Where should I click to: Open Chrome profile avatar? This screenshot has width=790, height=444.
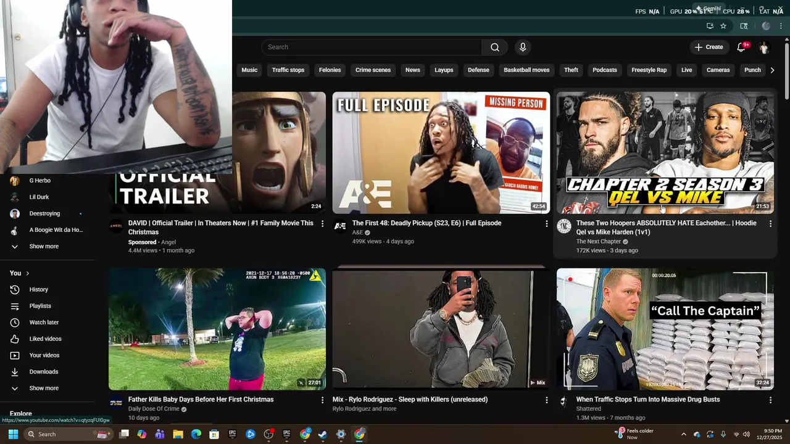(x=766, y=26)
